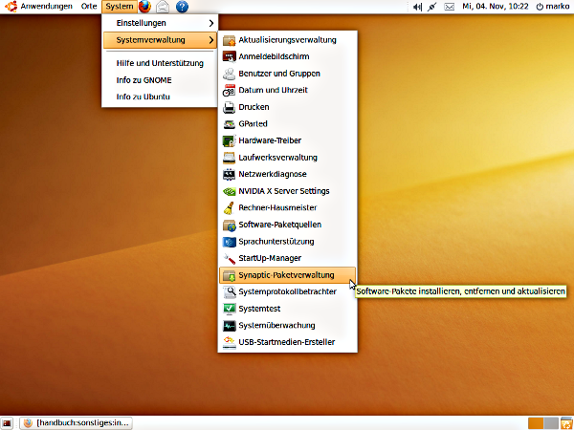Click the Systemprotokollbetrachter magnifier icon
Image resolution: width=574 pixels, height=430 pixels.
pos(230,291)
